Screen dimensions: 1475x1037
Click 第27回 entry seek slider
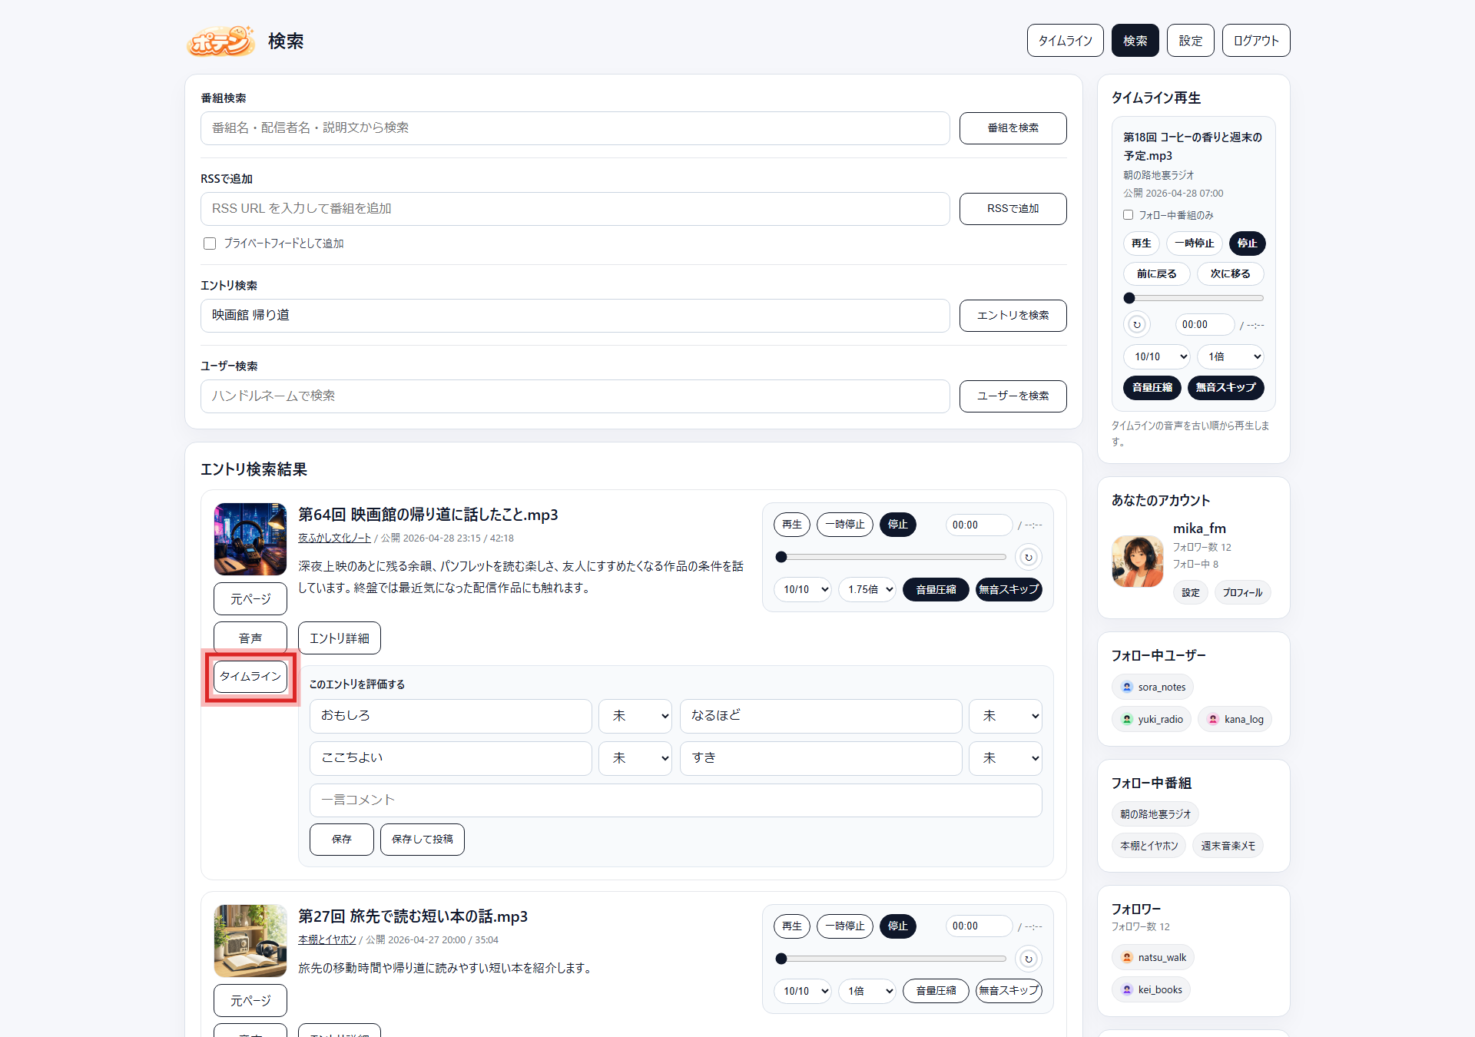pos(890,959)
